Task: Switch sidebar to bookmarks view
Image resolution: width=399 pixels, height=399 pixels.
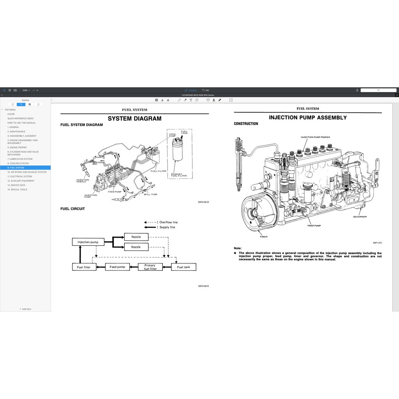Action: tap(12, 104)
